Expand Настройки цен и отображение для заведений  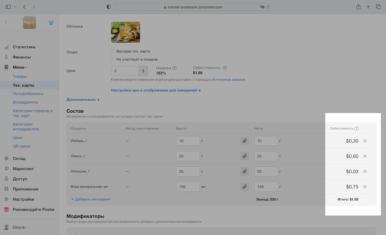[x=155, y=90]
